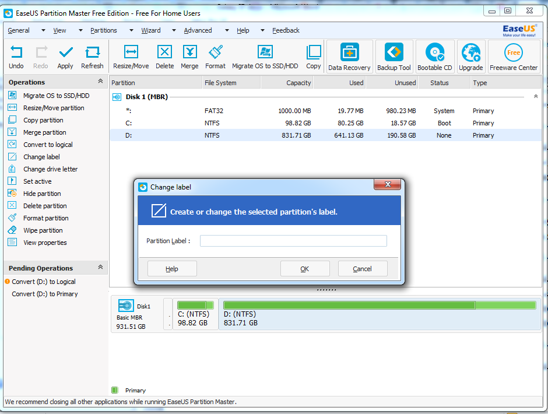Apply pending operations with the checkmark icon
548x414 pixels.
(x=65, y=57)
